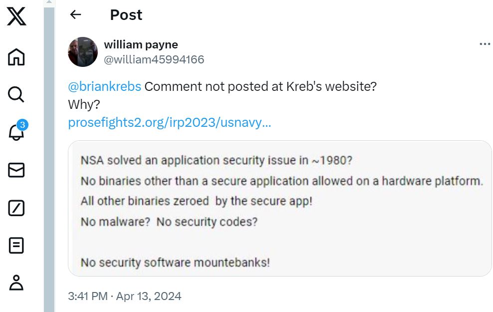This screenshot has width=493, height=312.
Task: Click the Post page heading
Action: tap(126, 15)
